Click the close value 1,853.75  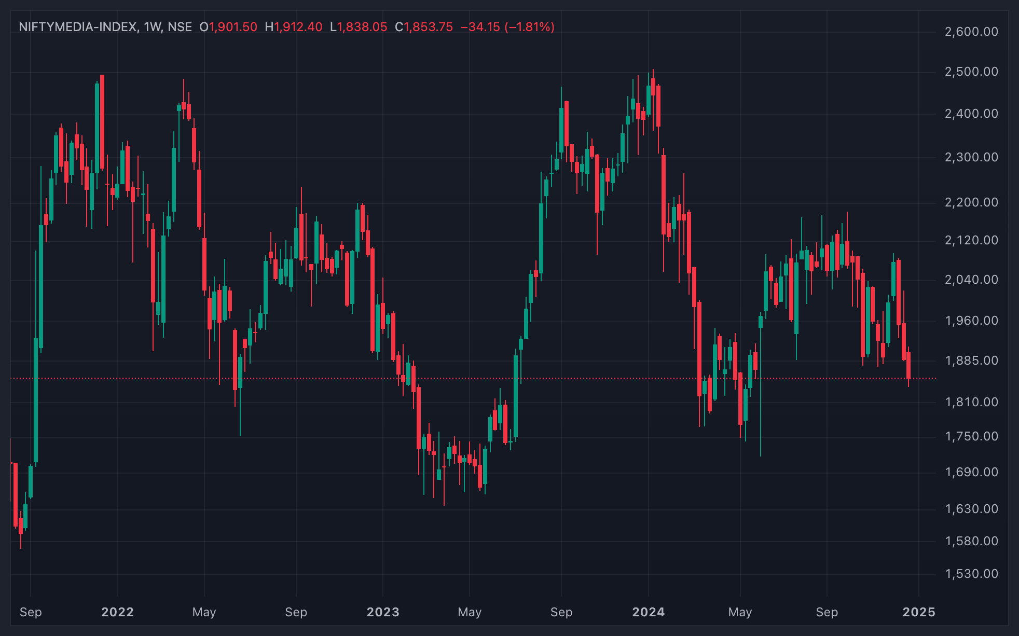tap(429, 27)
